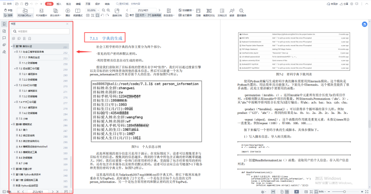Image resolution: width=371 pixels, height=194 pixels.
Task: Switch to the 插入 ribbon tab
Action: pos(59,4)
